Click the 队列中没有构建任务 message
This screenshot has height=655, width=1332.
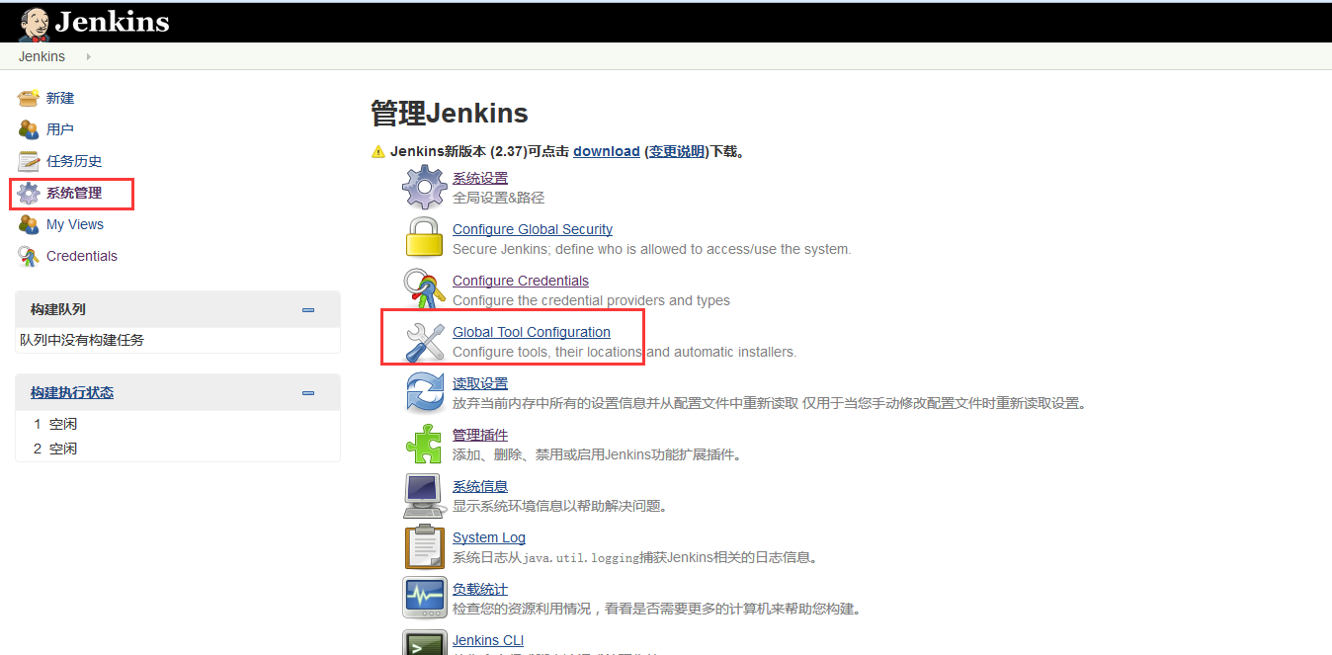tap(82, 340)
